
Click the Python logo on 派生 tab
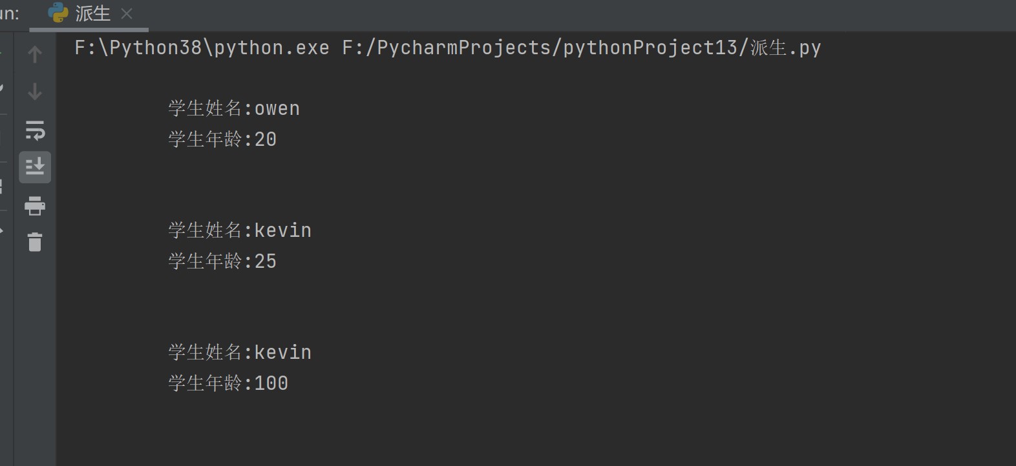click(58, 13)
